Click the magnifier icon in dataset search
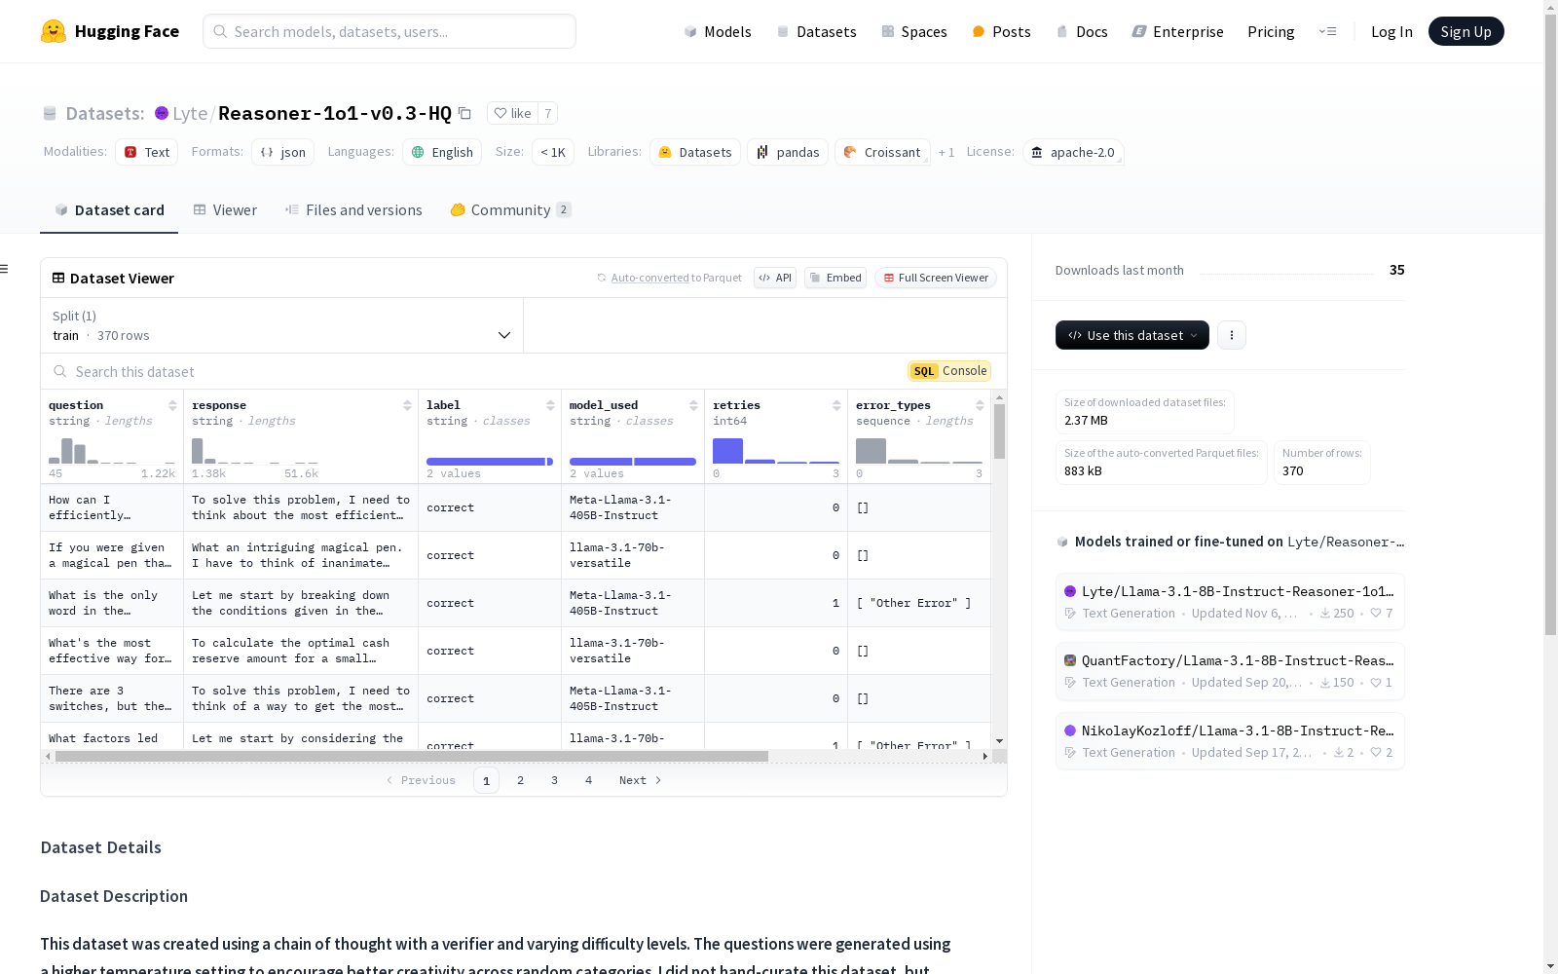This screenshot has height=974, width=1558. click(60, 371)
